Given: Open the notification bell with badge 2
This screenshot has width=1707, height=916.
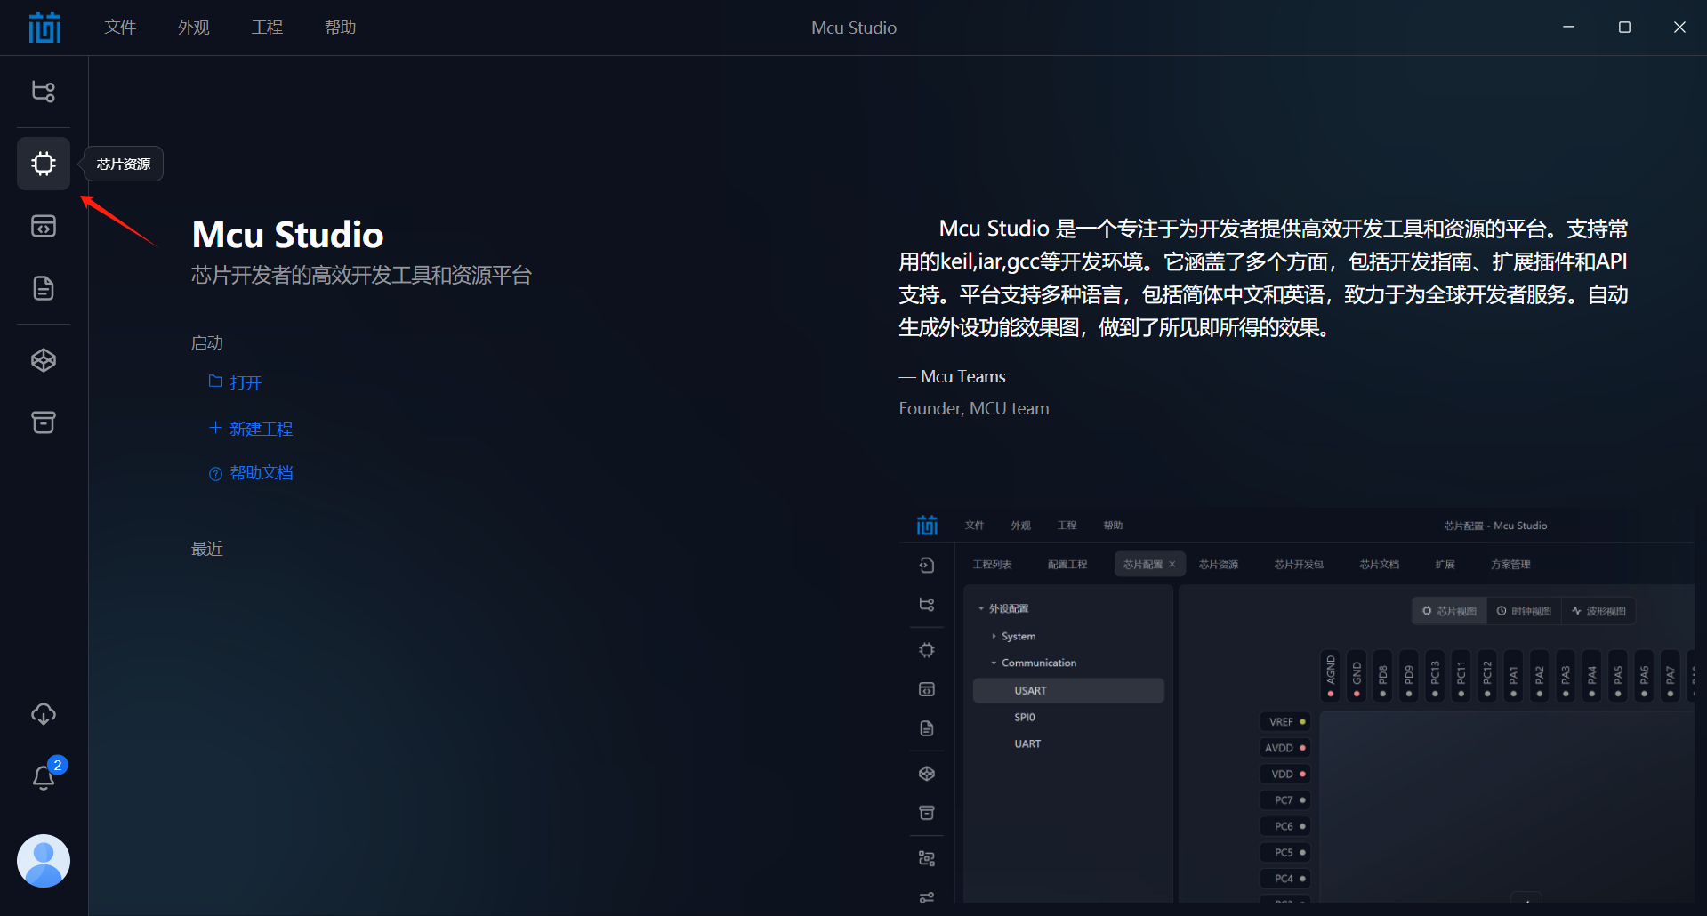Looking at the screenshot, I should 43,777.
